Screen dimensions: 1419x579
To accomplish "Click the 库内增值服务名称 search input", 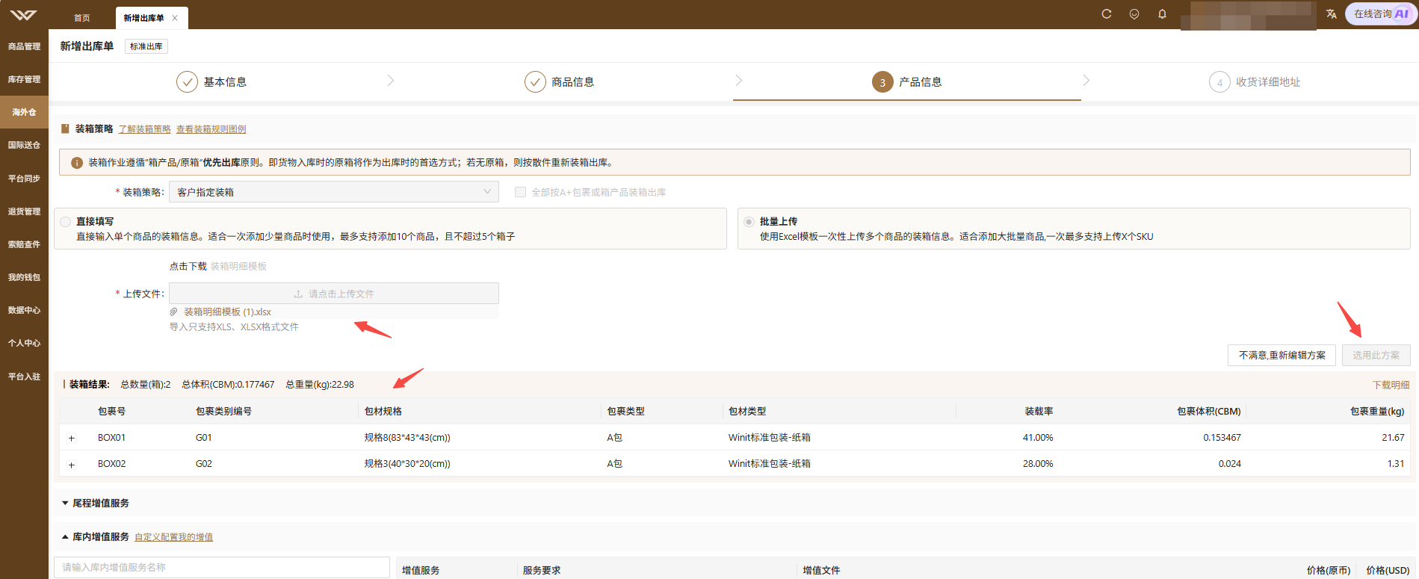I will [222, 568].
